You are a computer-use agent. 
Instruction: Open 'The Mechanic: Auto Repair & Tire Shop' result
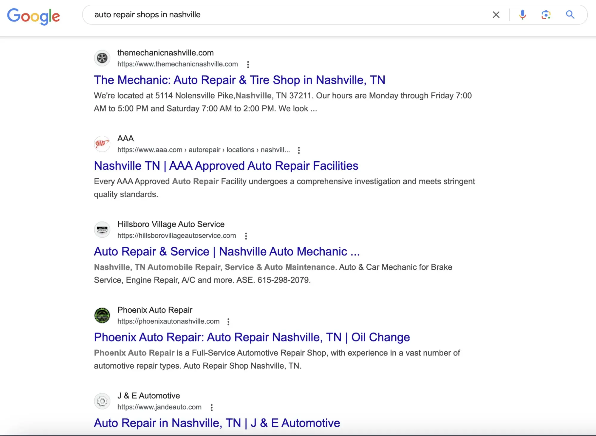[239, 80]
